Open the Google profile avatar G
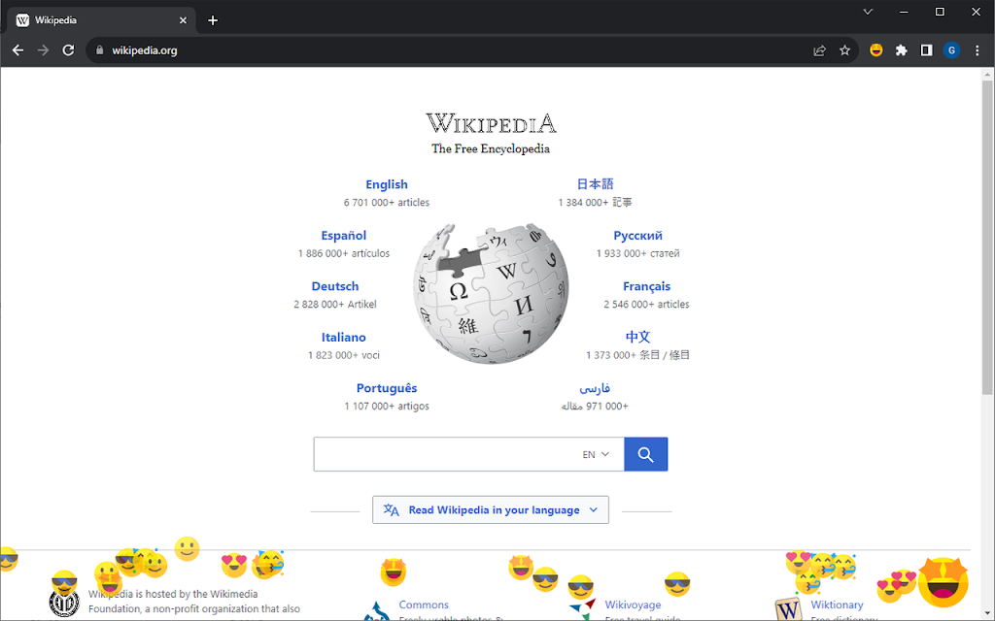Screen dimensions: 995x621 951,50
